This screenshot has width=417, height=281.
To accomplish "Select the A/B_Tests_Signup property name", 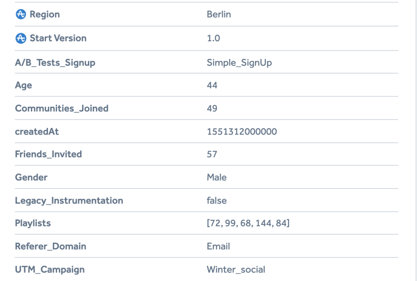I will point(55,63).
